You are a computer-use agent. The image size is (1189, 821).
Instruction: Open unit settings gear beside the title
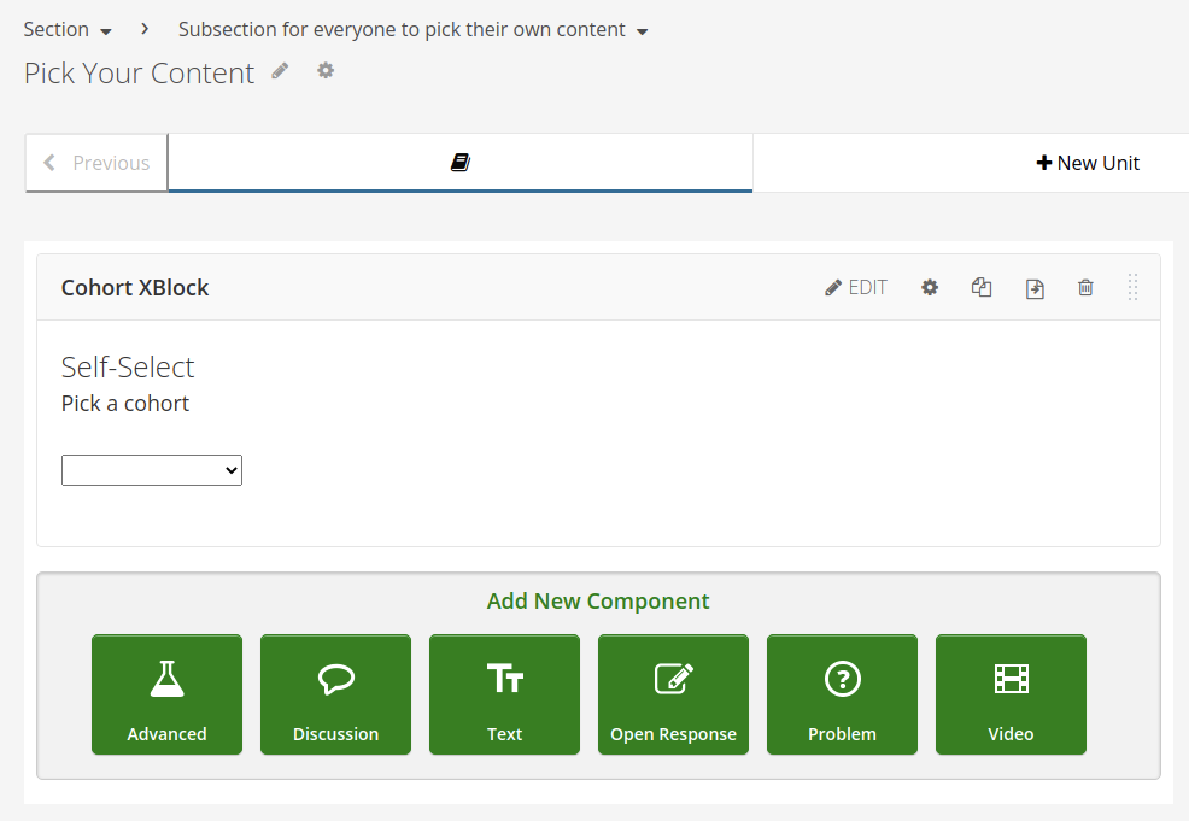(326, 71)
